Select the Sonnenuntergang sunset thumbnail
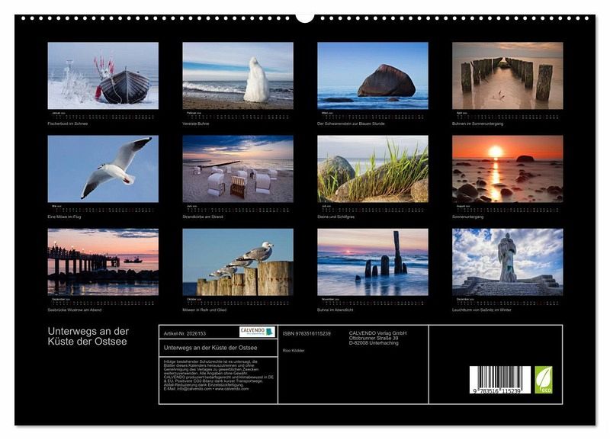 [x=507, y=169]
